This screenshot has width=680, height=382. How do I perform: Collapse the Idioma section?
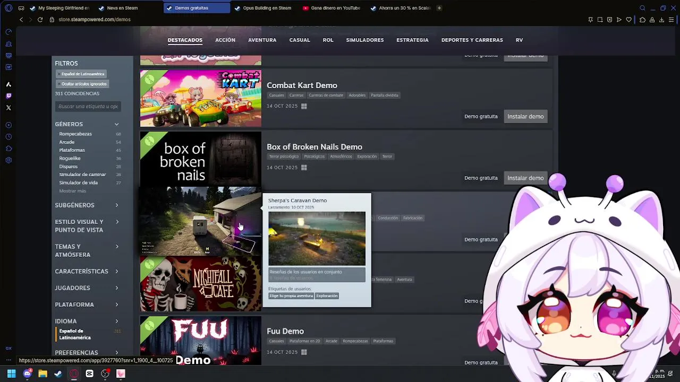point(88,321)
